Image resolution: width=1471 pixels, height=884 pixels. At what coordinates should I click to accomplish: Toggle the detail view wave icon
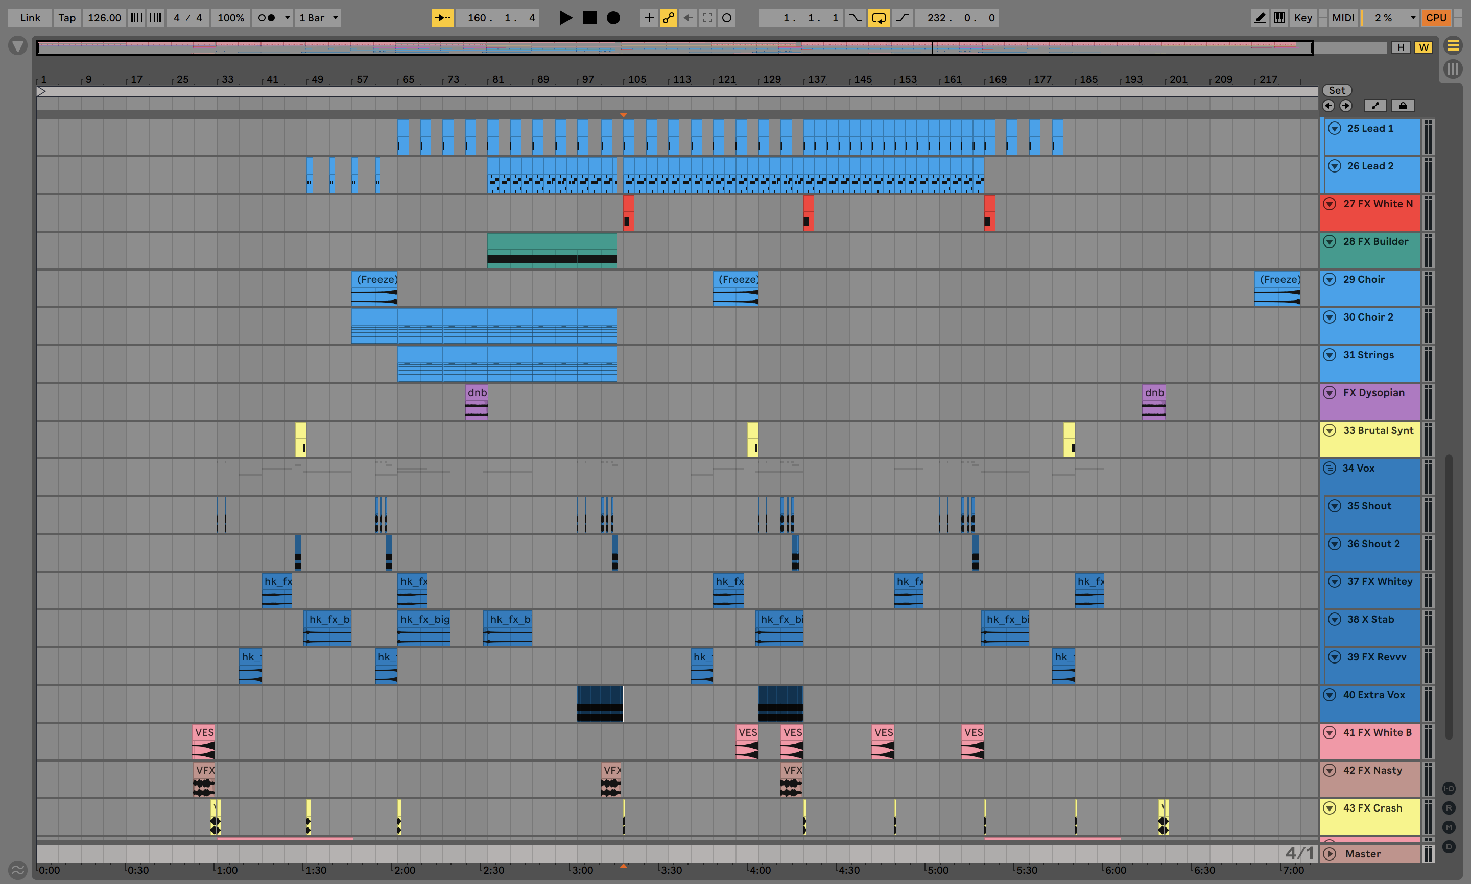coord(18,870)
